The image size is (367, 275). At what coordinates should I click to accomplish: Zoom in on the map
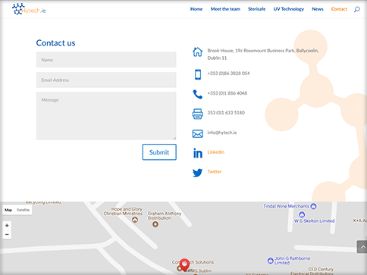click(x=7, y=226)
